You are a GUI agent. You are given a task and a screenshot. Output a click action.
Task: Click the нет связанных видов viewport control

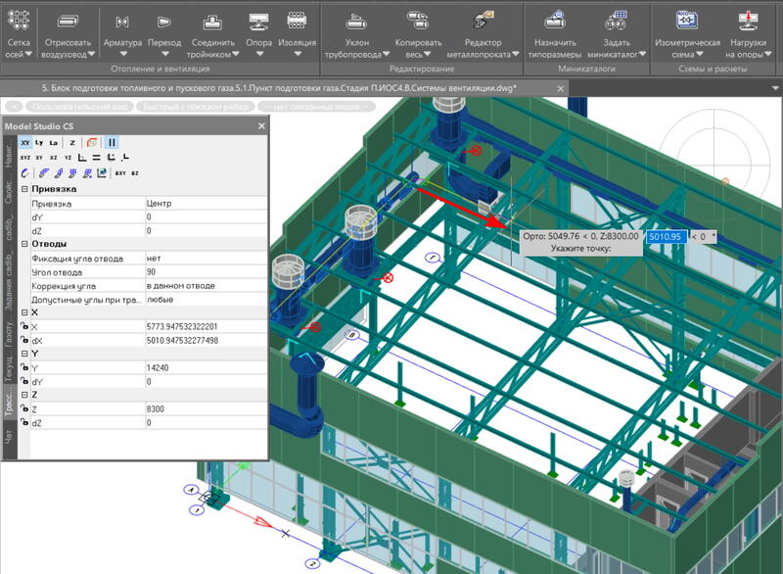(316, 107)
